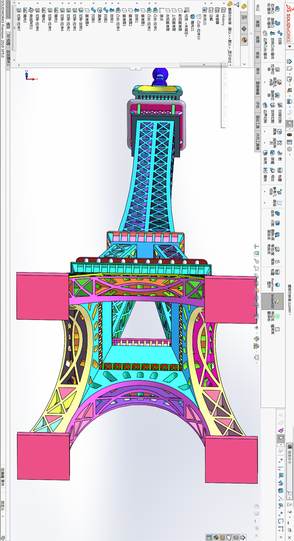This screenshot has width=294, height=541.
Task: Toggle hide/show items eye icon in view toolbar
Action: 256,328
